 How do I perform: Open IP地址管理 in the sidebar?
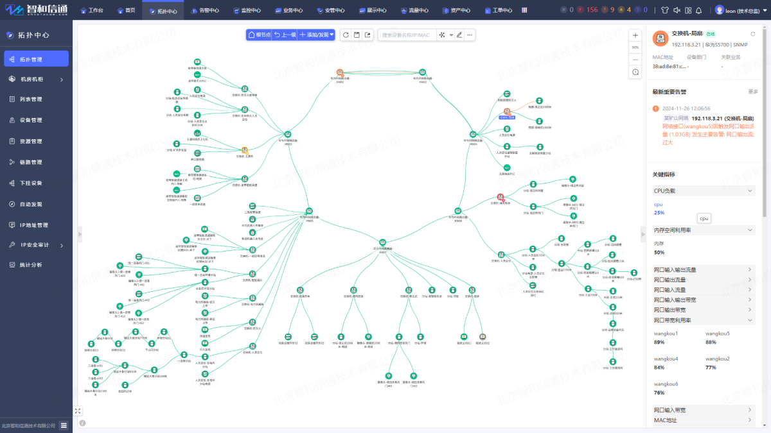36,225
